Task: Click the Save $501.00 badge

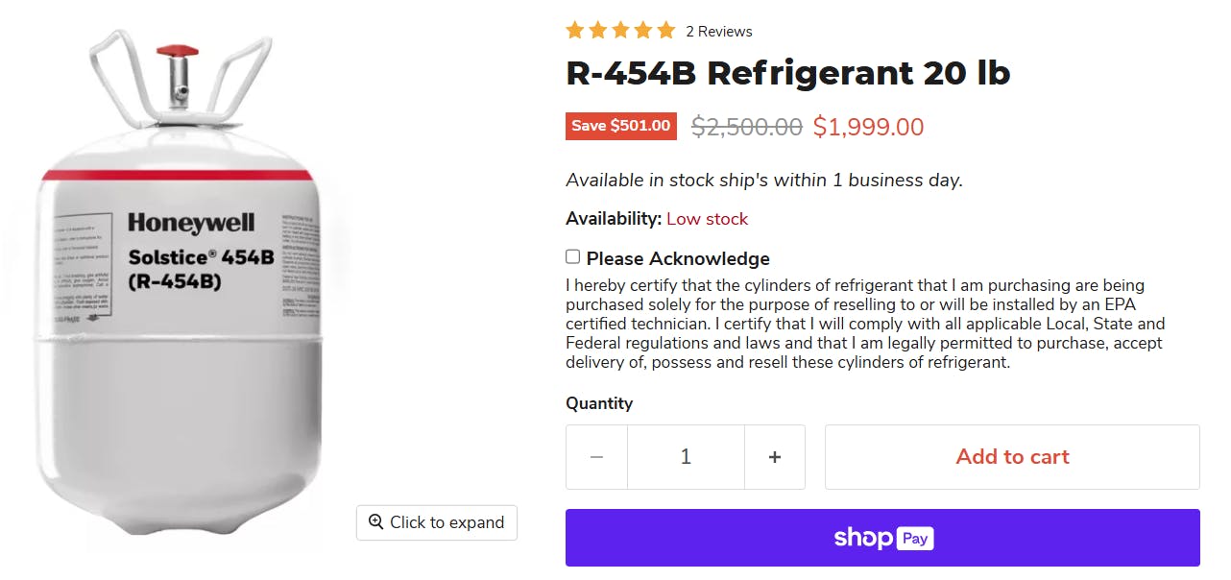Action: pos(621,125)
